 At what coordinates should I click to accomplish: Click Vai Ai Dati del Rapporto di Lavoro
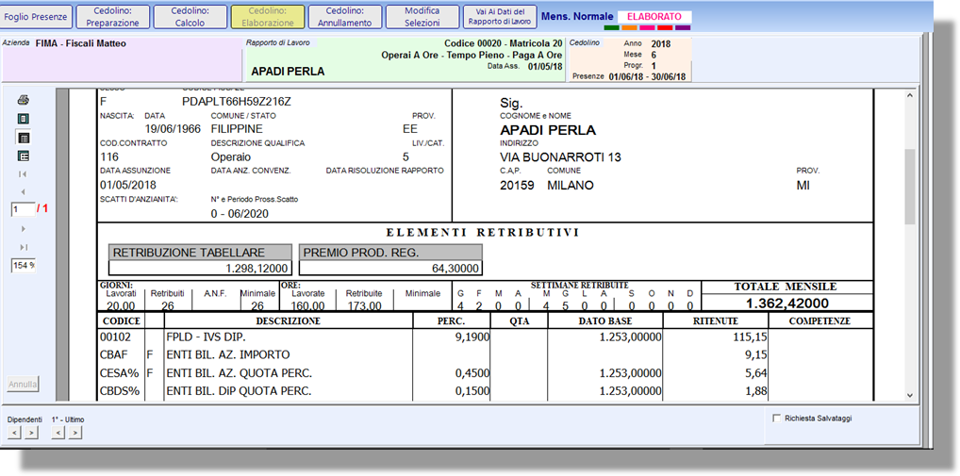pos(500,17)
